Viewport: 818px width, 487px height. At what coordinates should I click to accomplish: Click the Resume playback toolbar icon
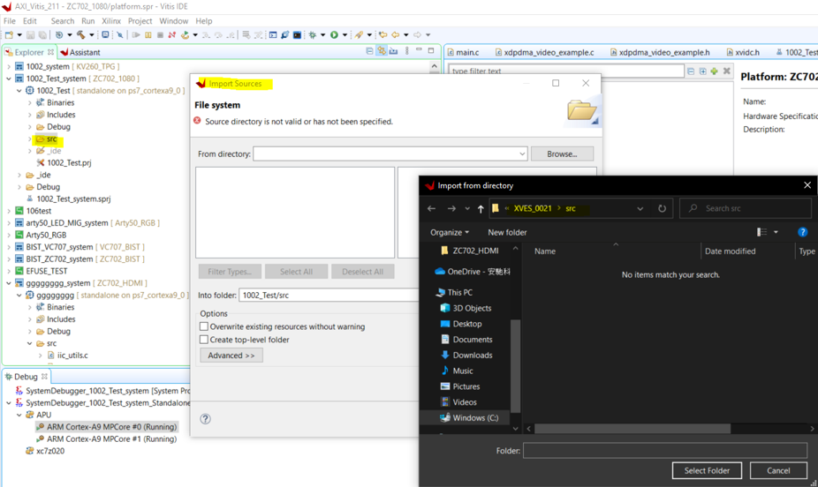coord(136,35)
